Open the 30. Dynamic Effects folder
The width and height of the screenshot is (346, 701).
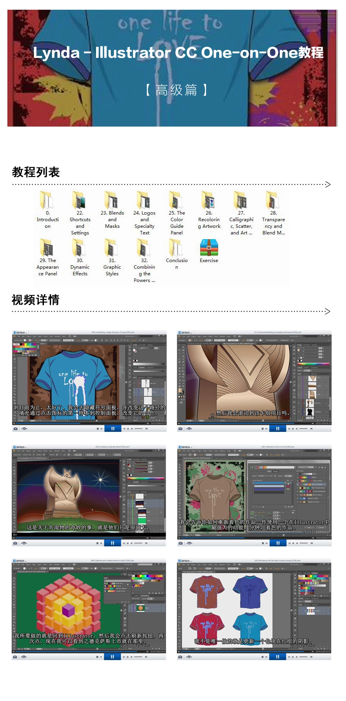pyautogui.click(x=80, y=257)
